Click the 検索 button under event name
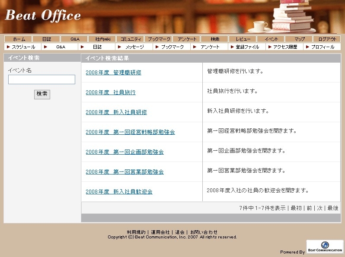Screen dimensions: 345x257 click(42, 94)
